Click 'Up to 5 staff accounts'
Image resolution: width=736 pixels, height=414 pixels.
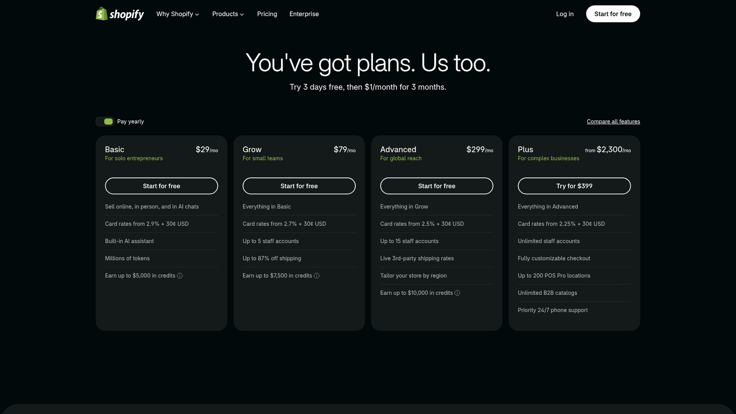pyautogui.click(x=271, y=241)
